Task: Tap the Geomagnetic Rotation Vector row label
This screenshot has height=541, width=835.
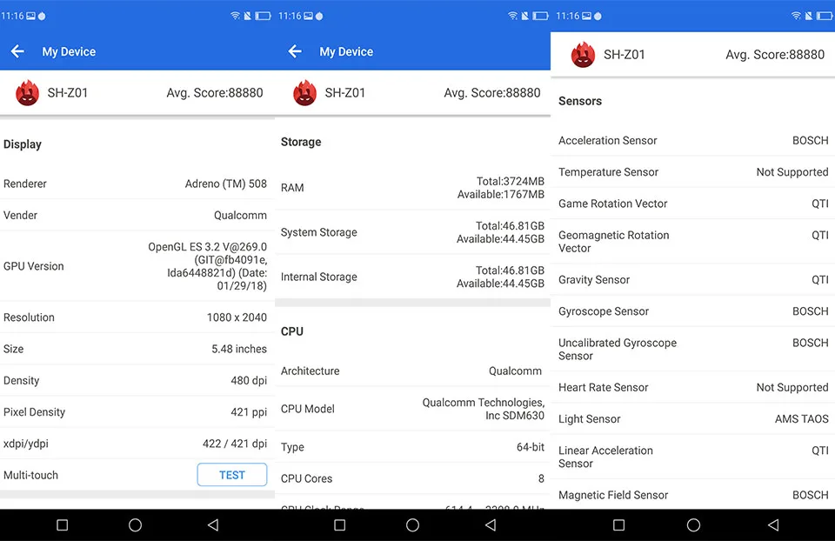Action: [x=613, y=242]
